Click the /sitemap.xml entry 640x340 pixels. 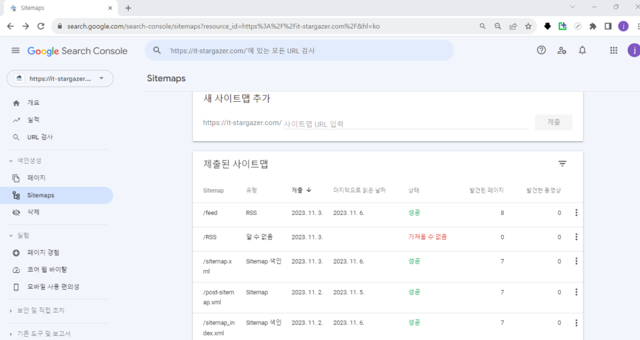(217, 266)
